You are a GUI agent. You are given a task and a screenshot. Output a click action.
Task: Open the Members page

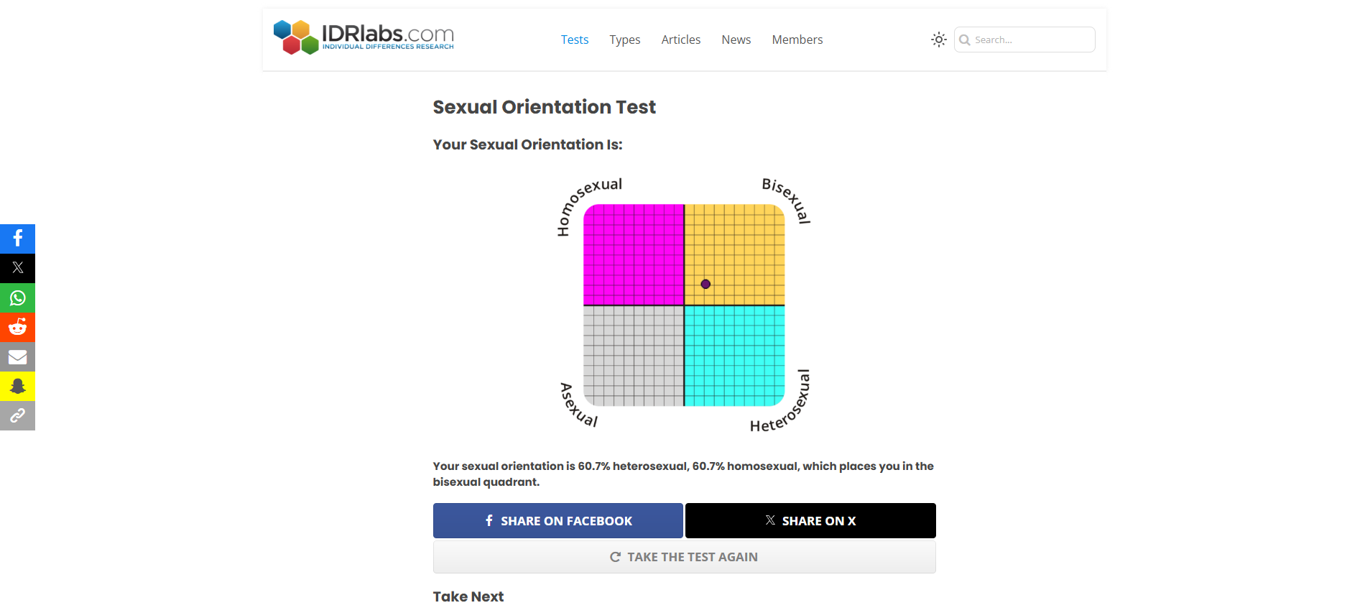coord(797,40)
